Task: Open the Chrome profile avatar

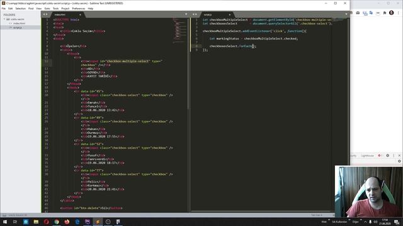Action: pos(392,13)
